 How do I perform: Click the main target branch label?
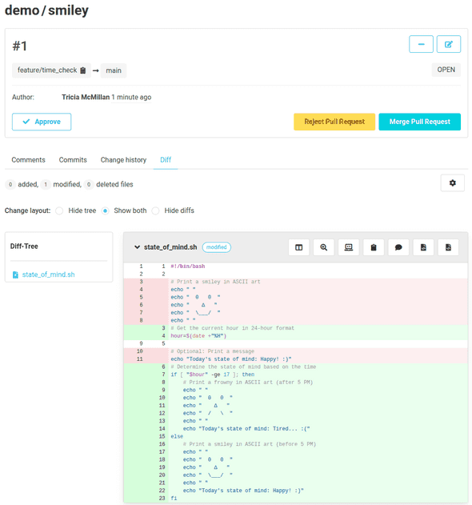click(x=114, y=70)
